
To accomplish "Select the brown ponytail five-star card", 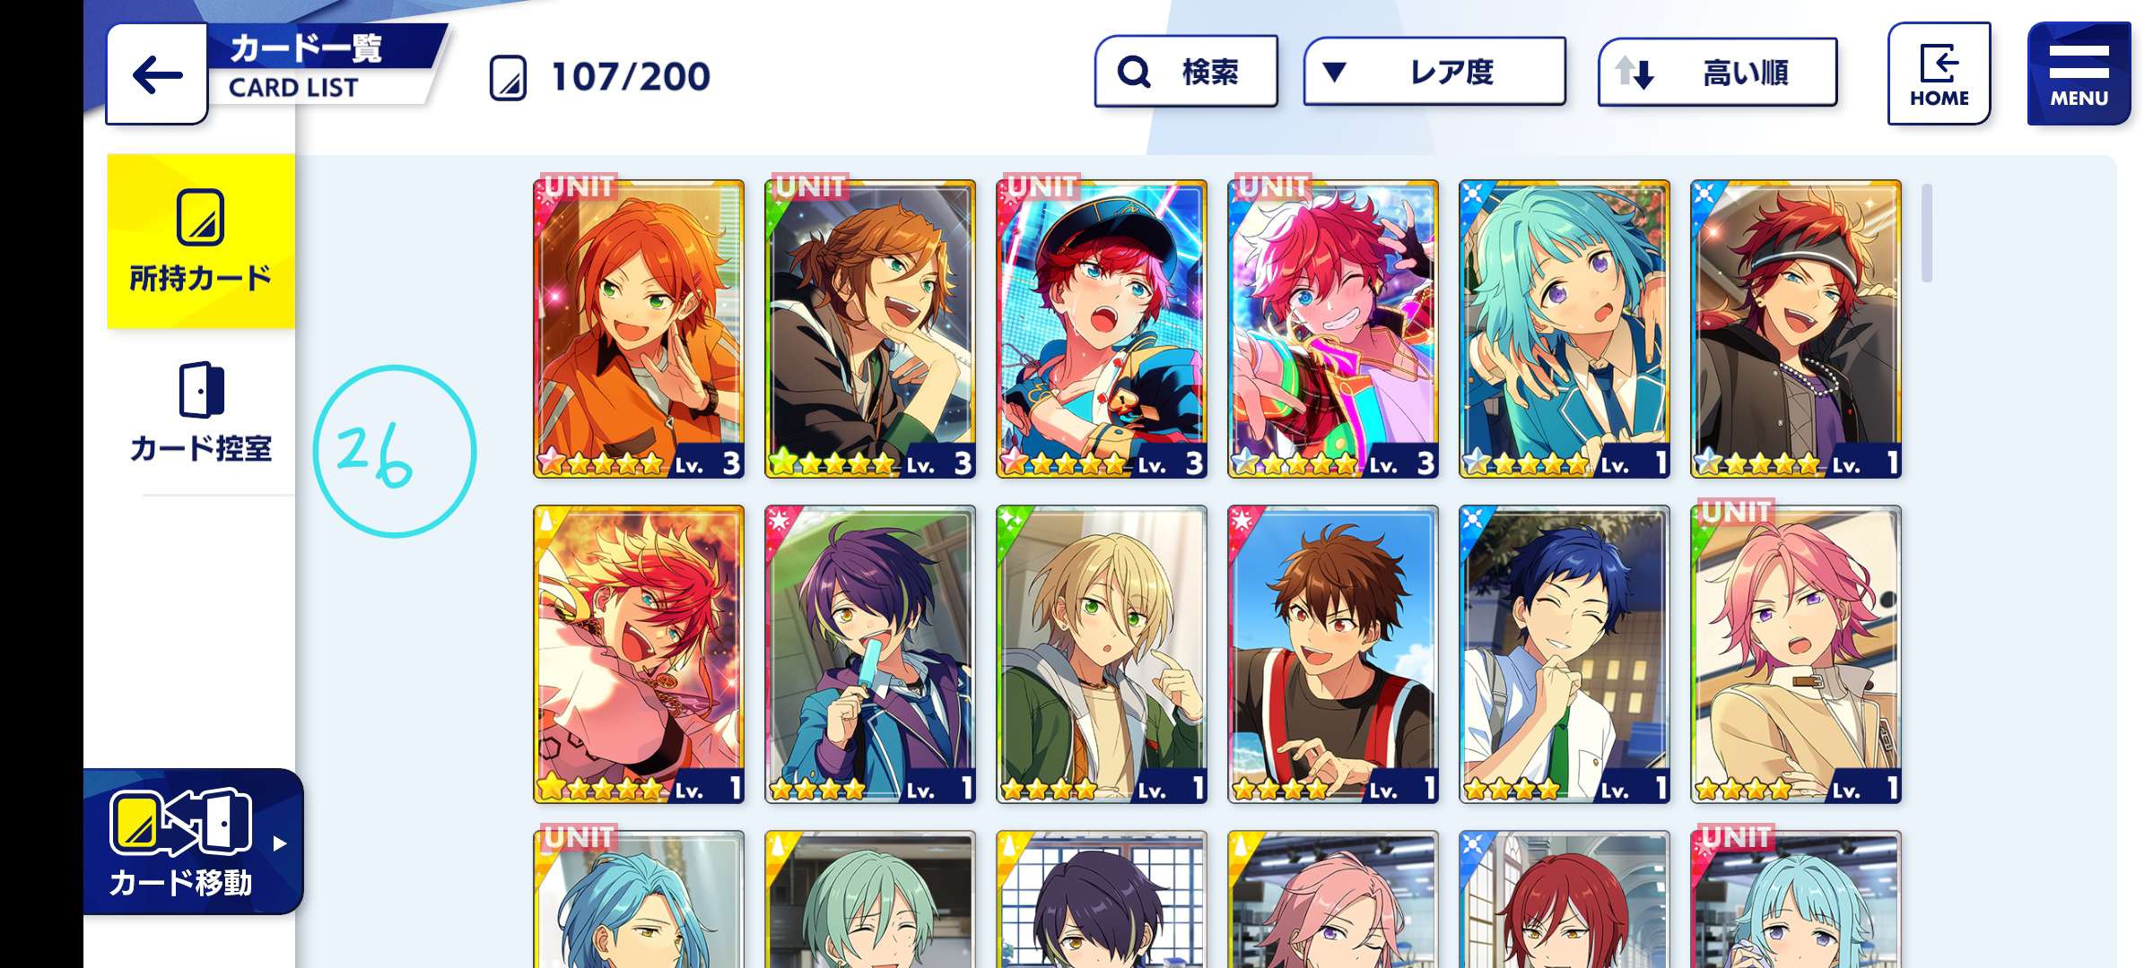I will [870, 328].
